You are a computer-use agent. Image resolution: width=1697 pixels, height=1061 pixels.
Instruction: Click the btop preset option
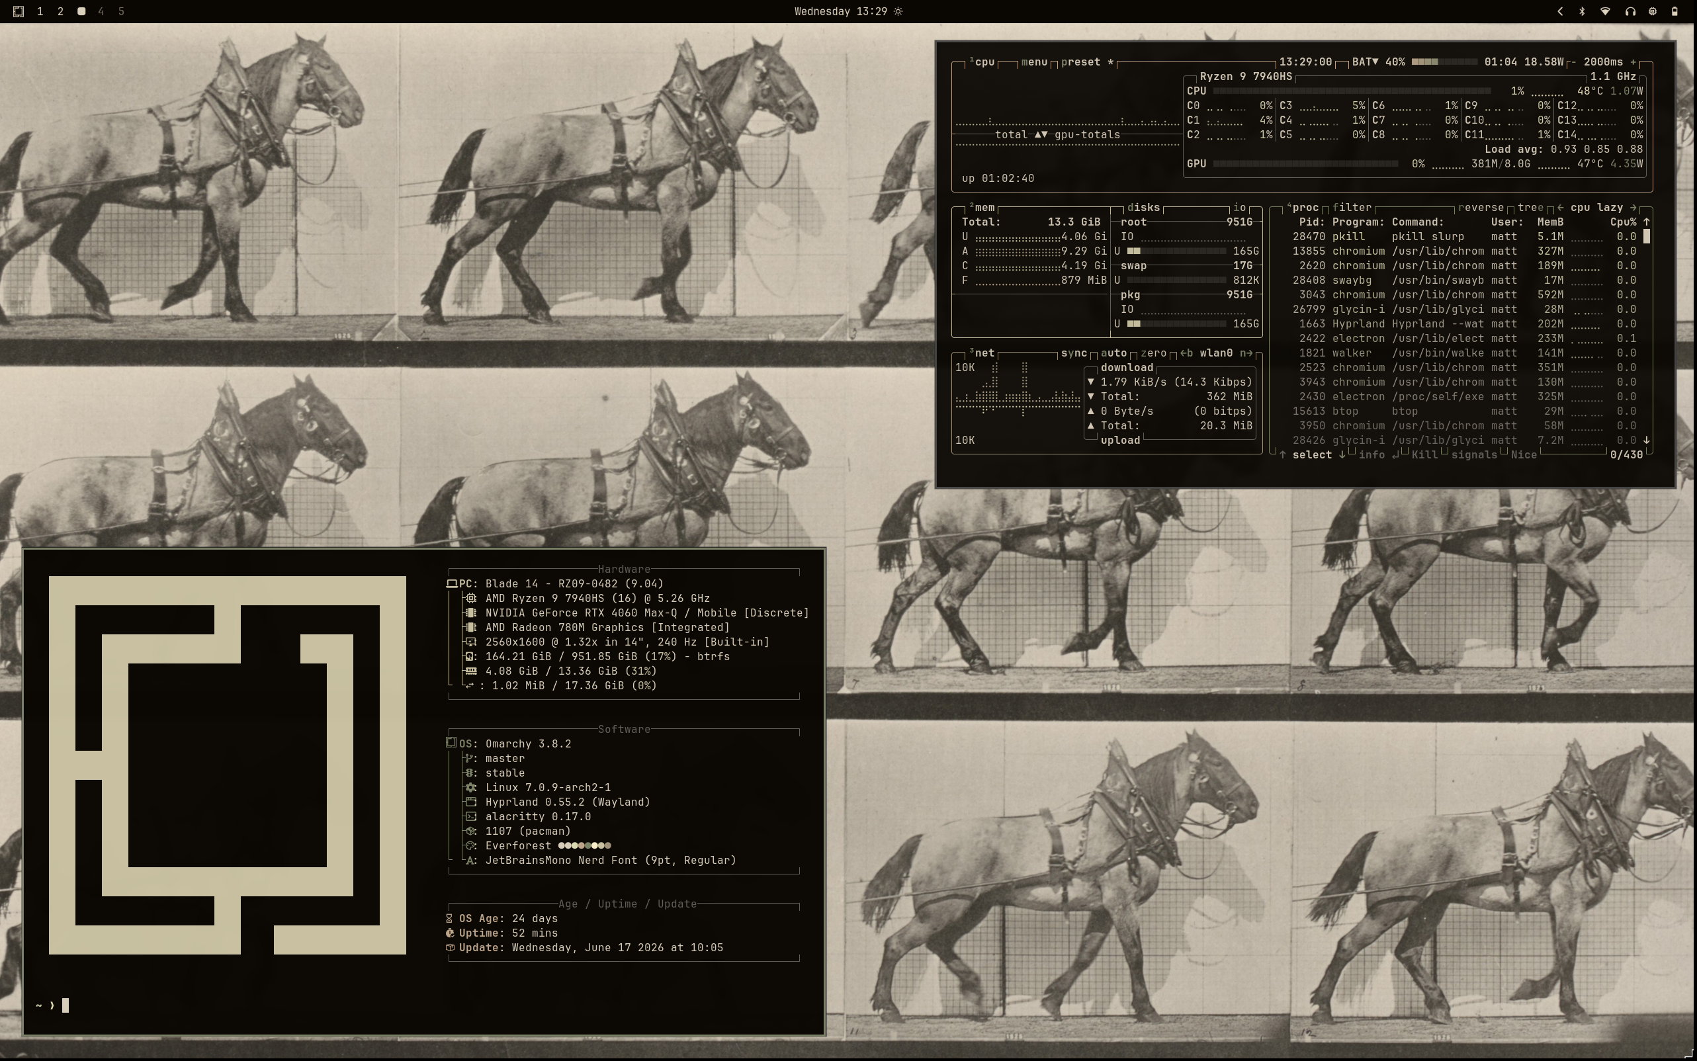[x=1087, y=62]
